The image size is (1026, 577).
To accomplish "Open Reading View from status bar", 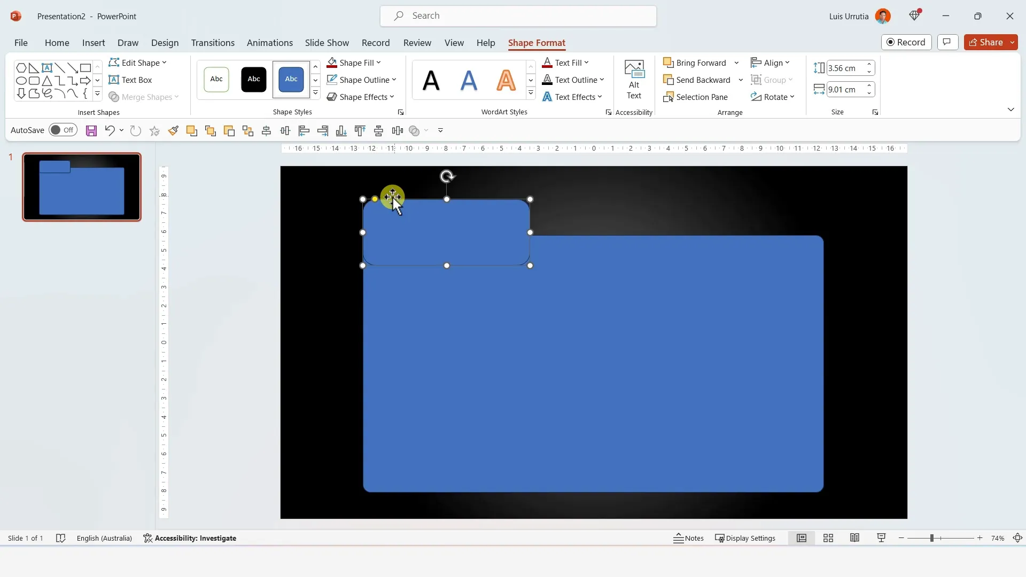I will pyautogui.click(x=854, y=538).
